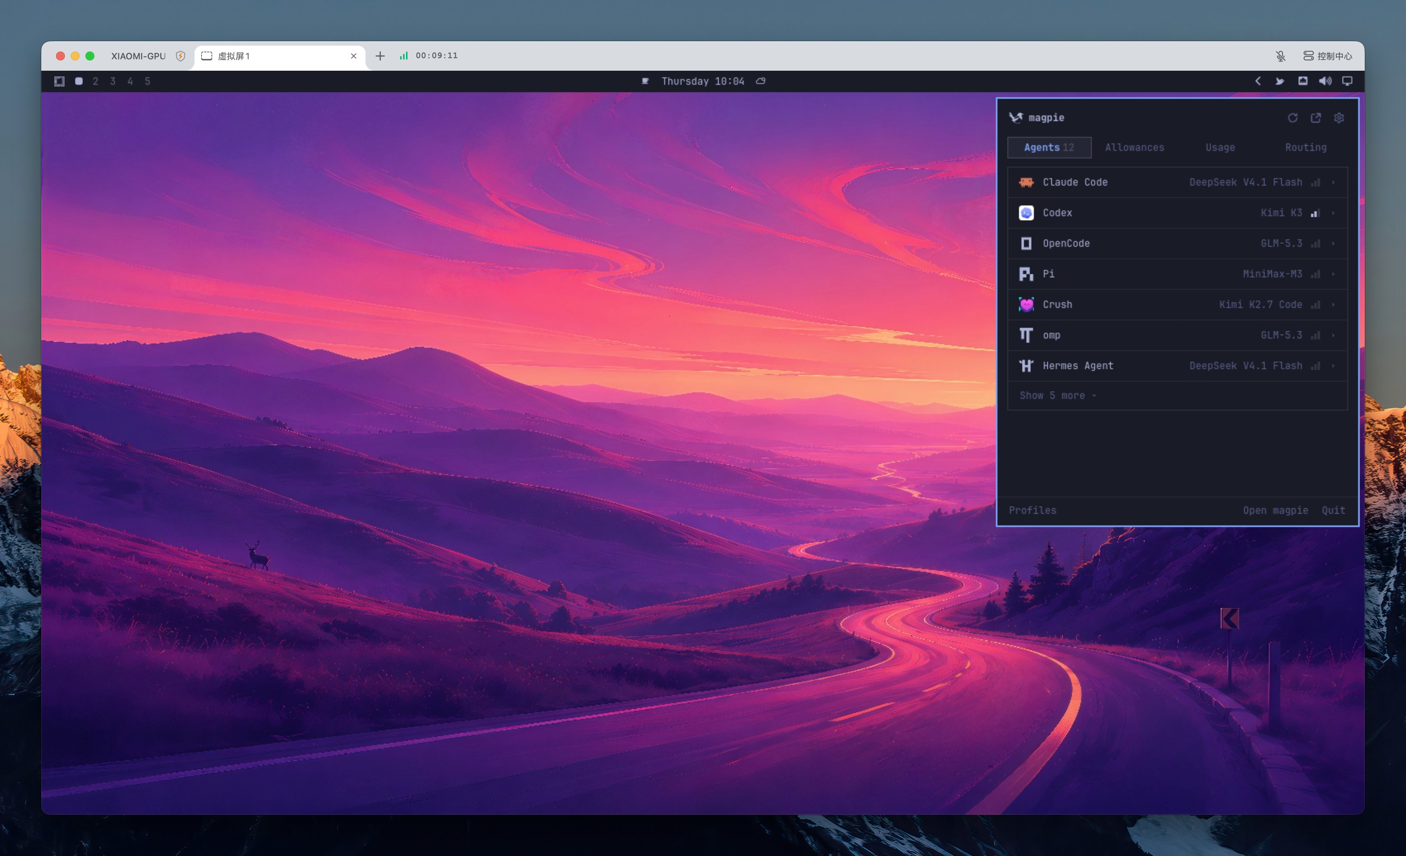
Task: Open magpie in external window icon
Action: [x=1316, y=118]
